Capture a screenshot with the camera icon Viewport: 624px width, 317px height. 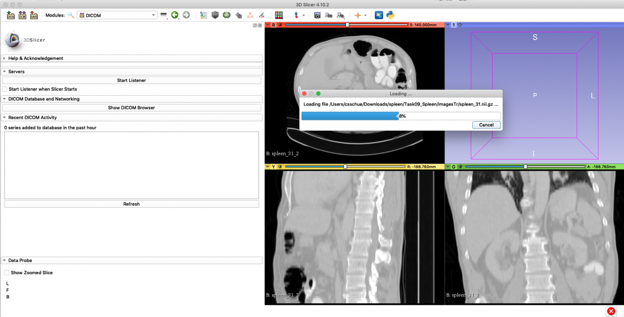[x=317, y=15]
